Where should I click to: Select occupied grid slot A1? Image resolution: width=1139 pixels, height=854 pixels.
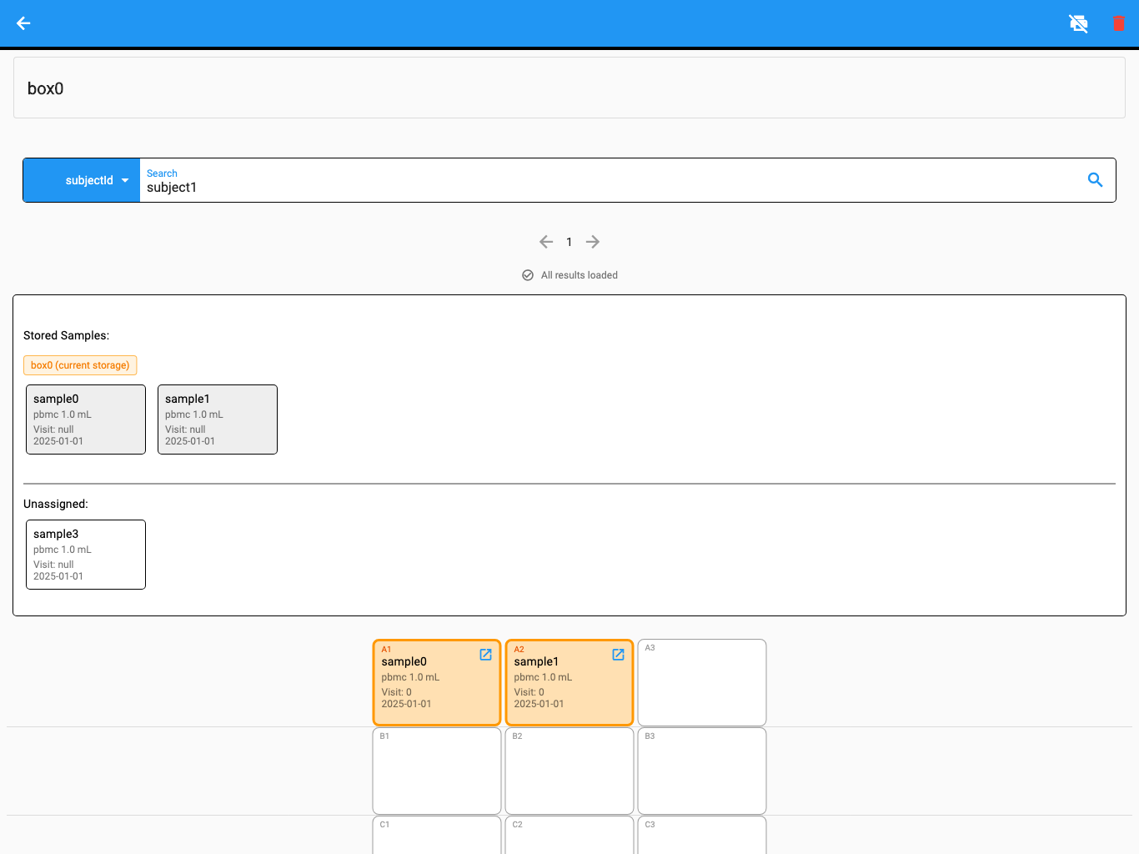(x=437, y=682)
